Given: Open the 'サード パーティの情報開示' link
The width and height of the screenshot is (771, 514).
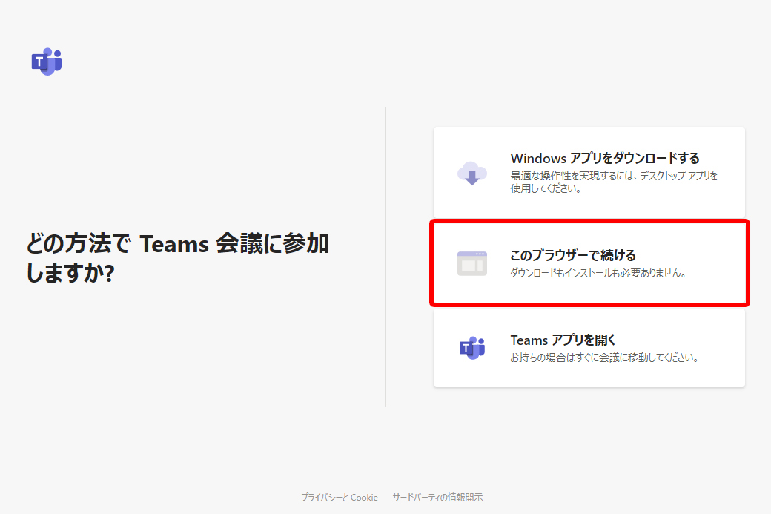Looking at the screenshot, I should click(437, 497).
